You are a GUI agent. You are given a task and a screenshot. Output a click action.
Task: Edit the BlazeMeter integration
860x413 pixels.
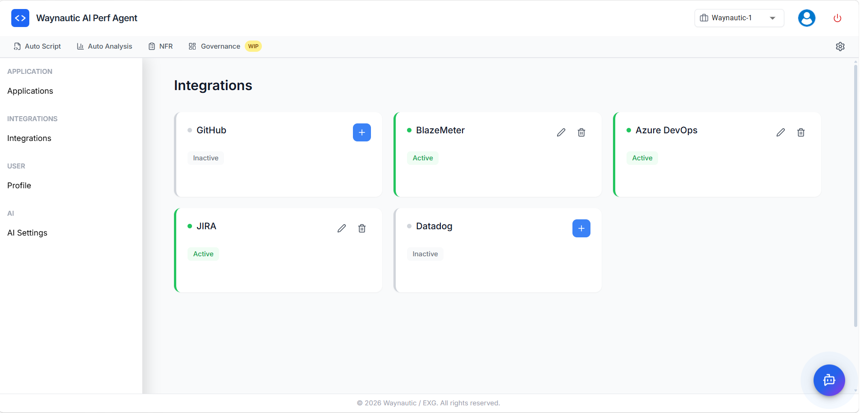pos(560,132)
